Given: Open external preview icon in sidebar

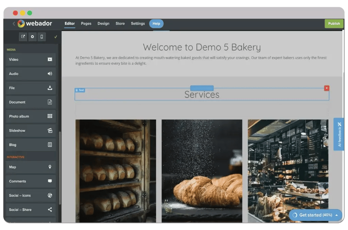Looking at the screenshot, I should (x=23, y=37).
